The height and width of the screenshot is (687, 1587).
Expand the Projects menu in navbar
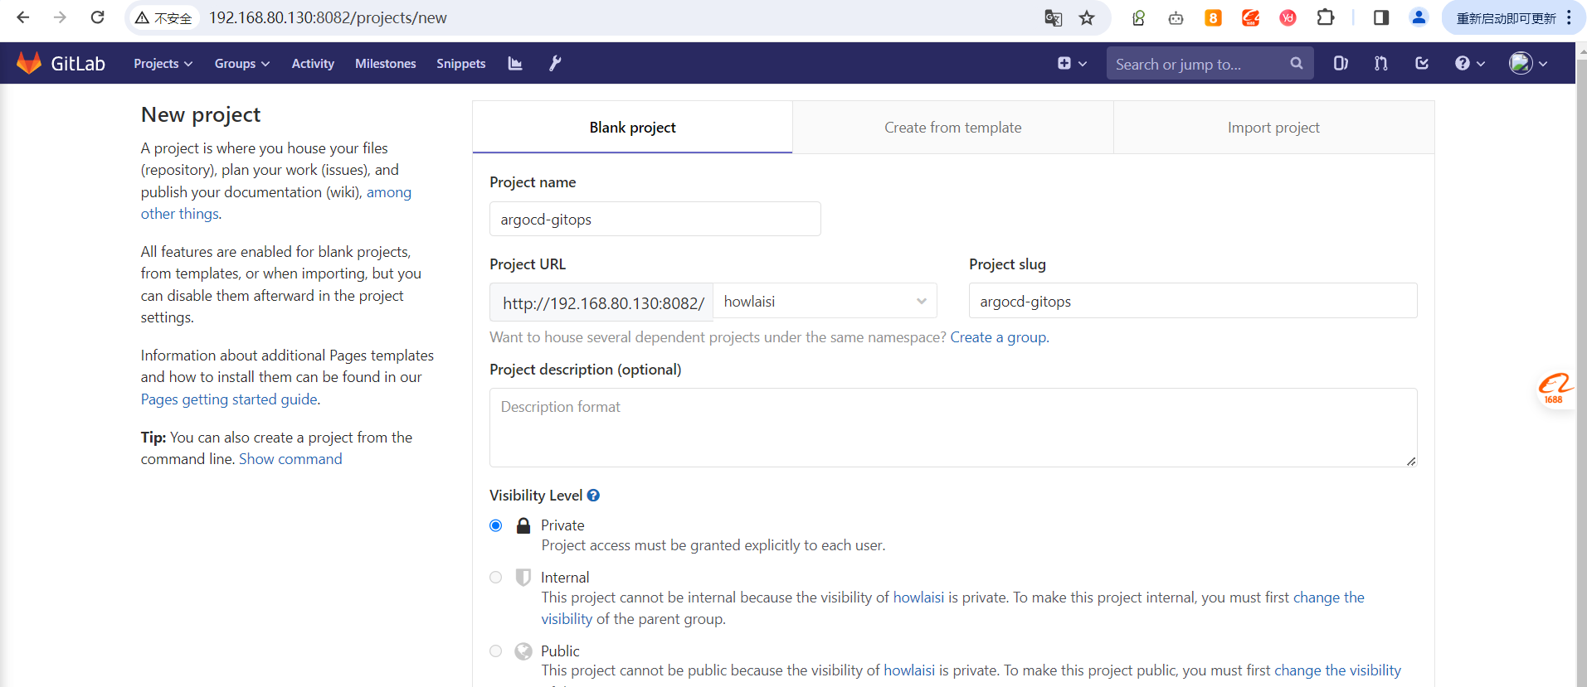coord(163,64)
